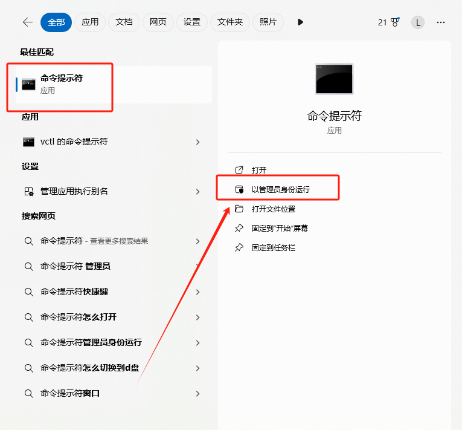Click search icon beside 命令提示符快捷键

tap(28, 292)
